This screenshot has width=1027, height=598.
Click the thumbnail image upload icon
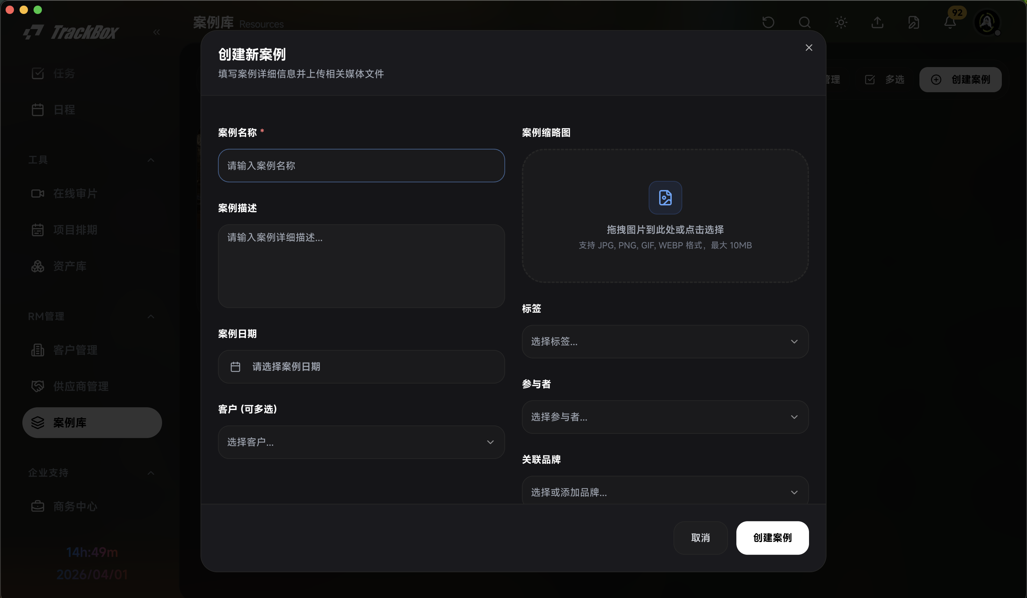(x=665, y=198)
